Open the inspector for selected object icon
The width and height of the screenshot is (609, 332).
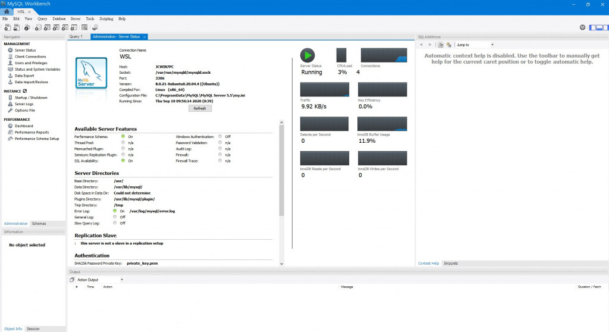click(27, 27)
